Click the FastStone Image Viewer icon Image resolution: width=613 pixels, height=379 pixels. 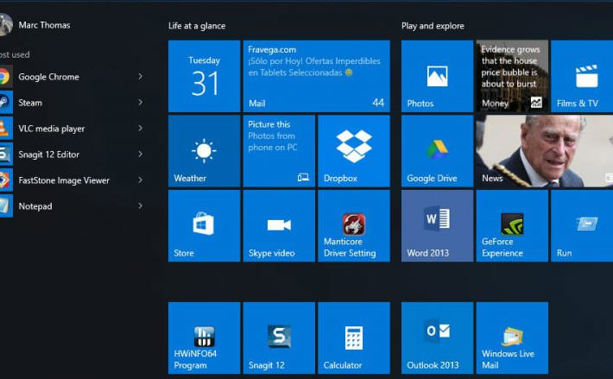[x=5, y=180]
